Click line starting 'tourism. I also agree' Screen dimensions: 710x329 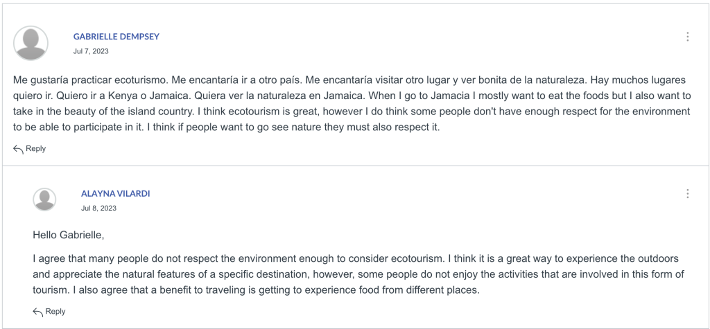[x=256, y=290]
